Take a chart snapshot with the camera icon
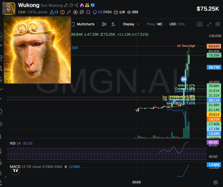223x187 pixels. (x=199, y=24)
